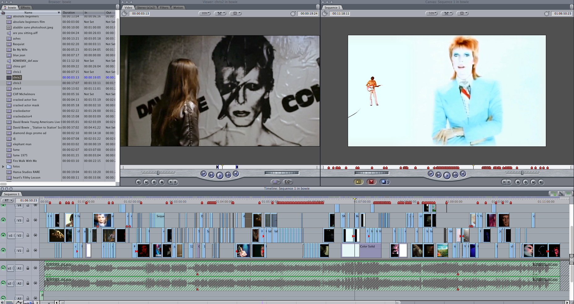Click Match Frame in the Canvas
574x304 pixels.
[x=541, y=182]
